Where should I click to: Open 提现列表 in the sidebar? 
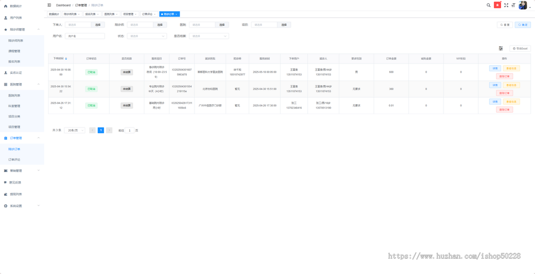point(22,194)
